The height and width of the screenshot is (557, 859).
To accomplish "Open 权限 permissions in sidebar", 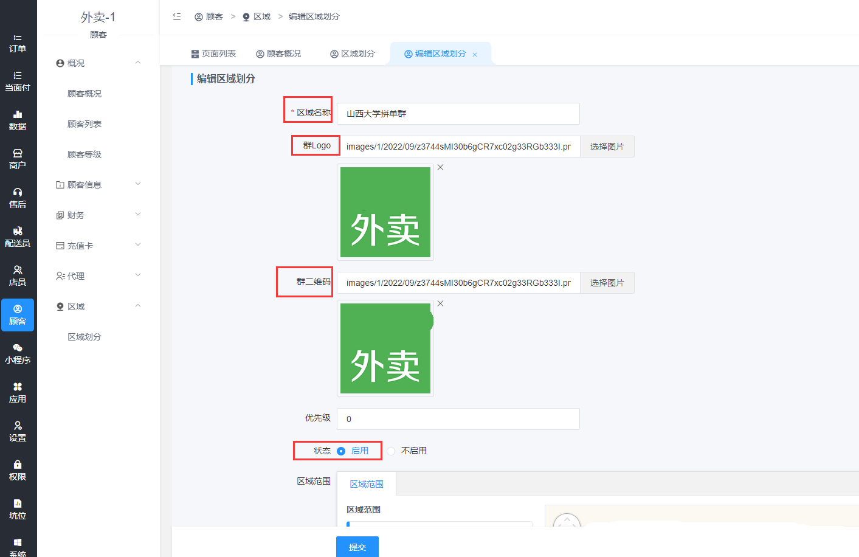I will 18,471.
